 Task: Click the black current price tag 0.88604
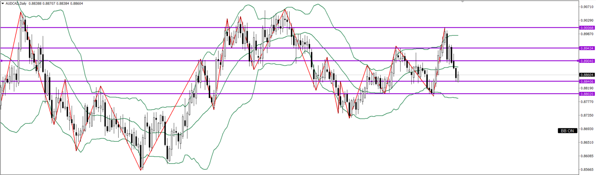tap(587, 75)
